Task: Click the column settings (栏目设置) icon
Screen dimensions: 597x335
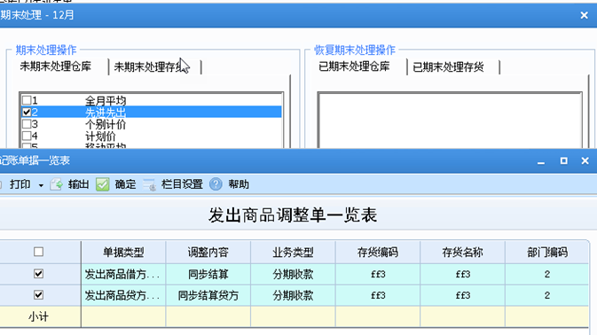Action: [149, 184]
